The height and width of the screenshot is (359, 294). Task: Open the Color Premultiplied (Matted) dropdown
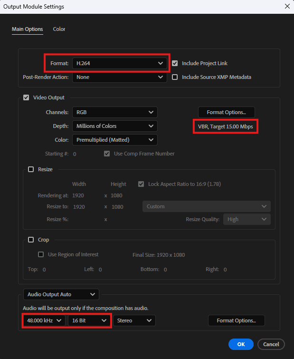[x=114, y=140]
